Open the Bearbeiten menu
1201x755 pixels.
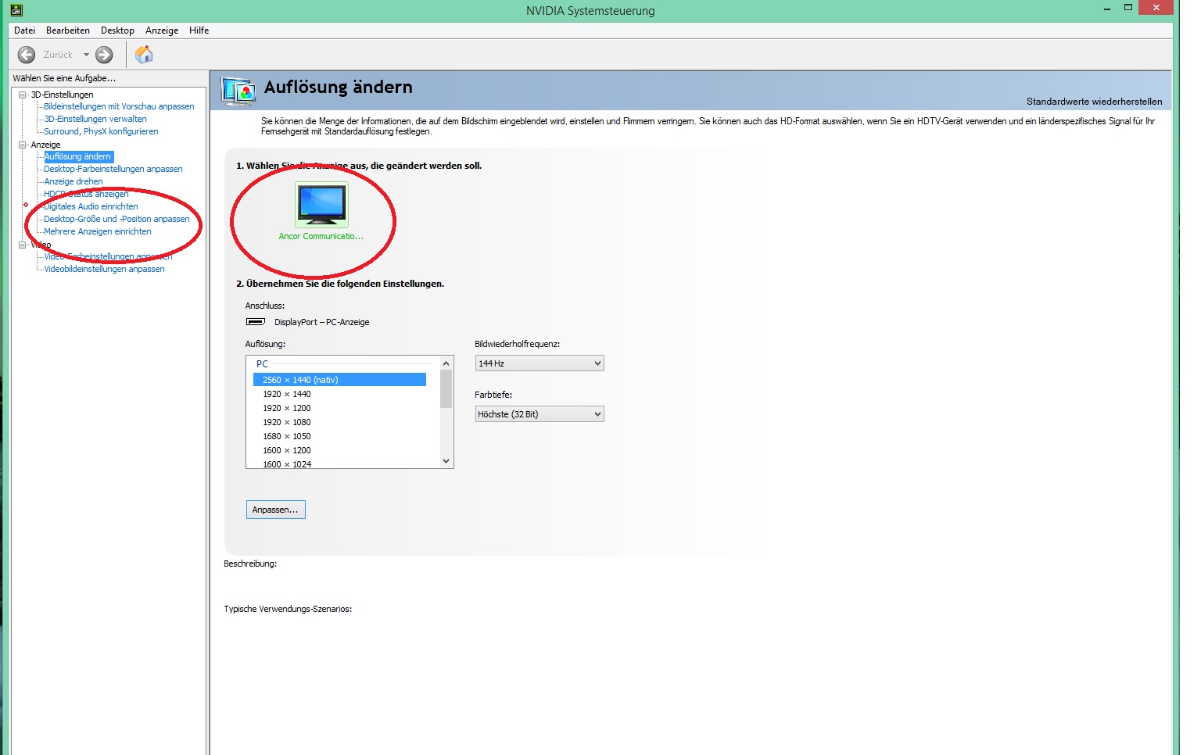[68, 30]
